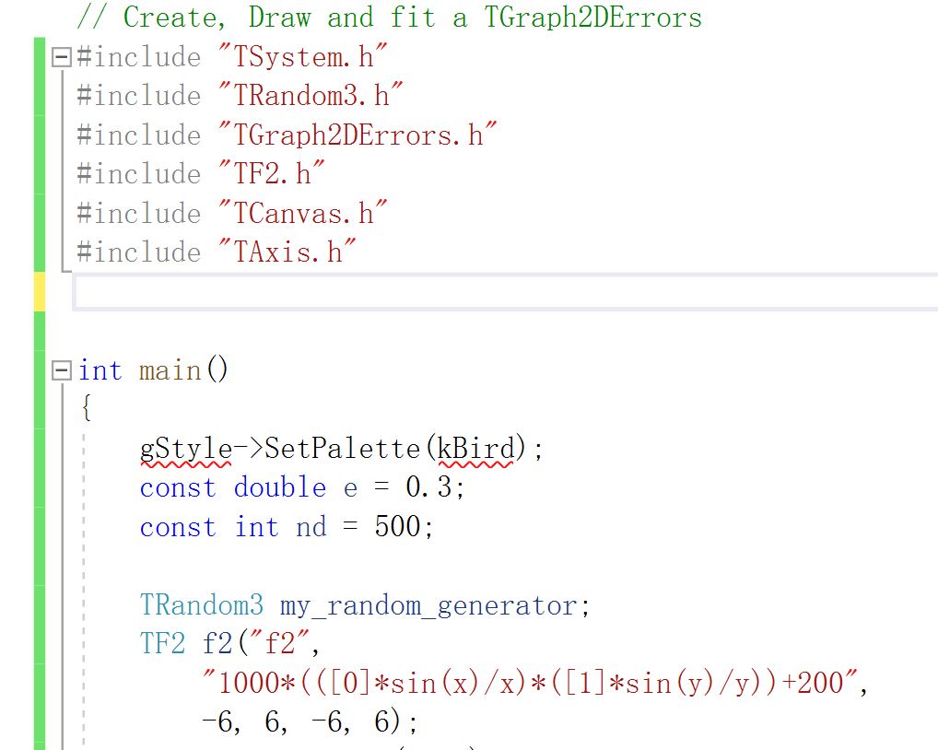
Task: Click the 0.3 value of constant e
Action: [x=428, y=487]
